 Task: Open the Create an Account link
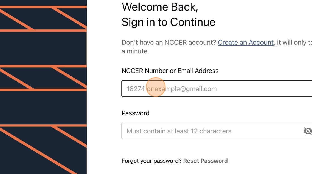pos(246,43)
